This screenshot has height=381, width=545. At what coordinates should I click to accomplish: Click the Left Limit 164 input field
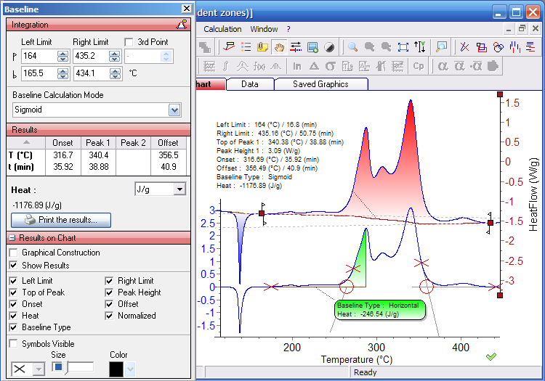[39, 56]
